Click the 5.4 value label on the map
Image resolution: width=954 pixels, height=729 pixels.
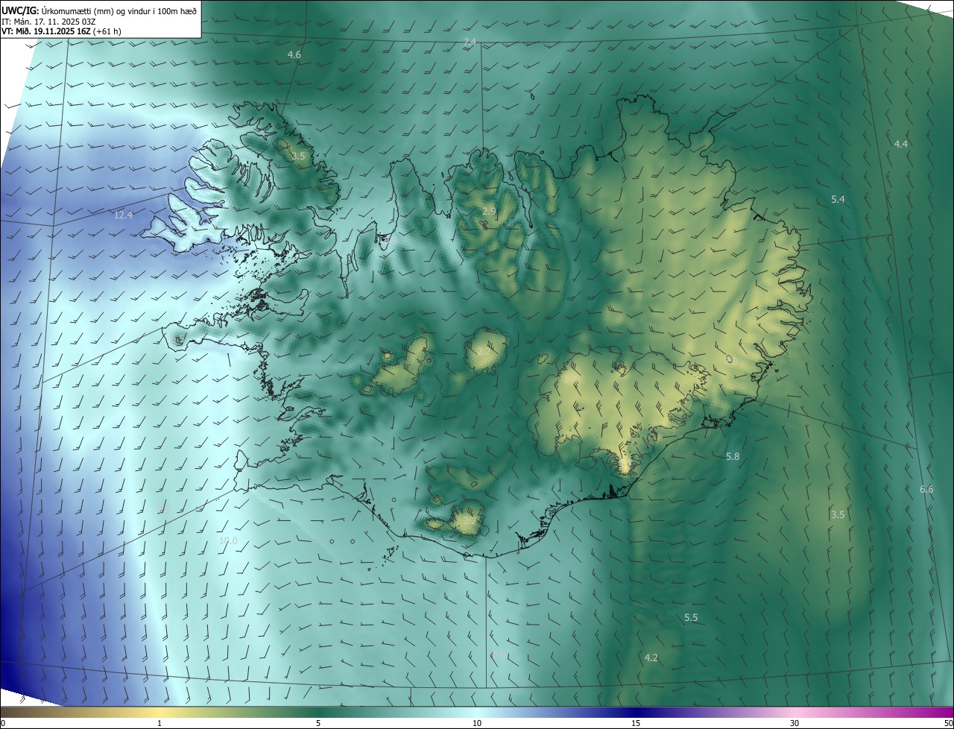coord(838,200)
